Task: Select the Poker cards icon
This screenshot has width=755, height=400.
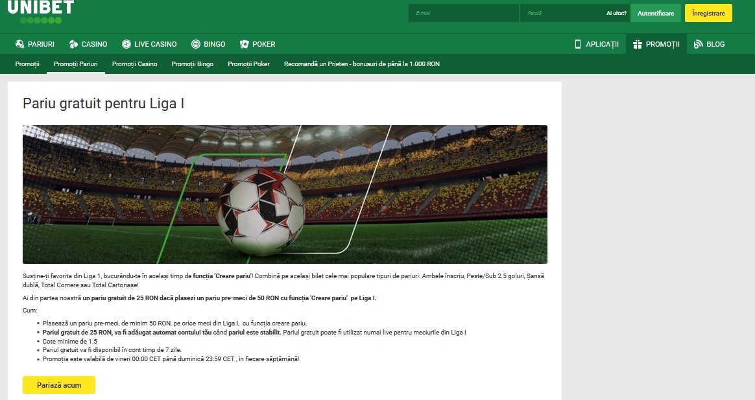Action: [245, 44]
